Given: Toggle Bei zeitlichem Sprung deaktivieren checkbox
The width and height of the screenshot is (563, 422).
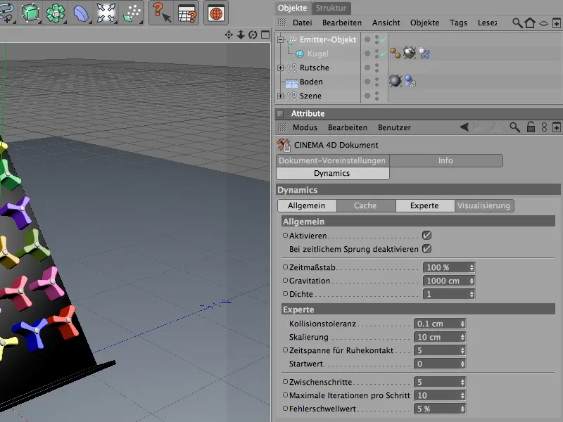Looking at the screenshot, I should tap(426, 249).
